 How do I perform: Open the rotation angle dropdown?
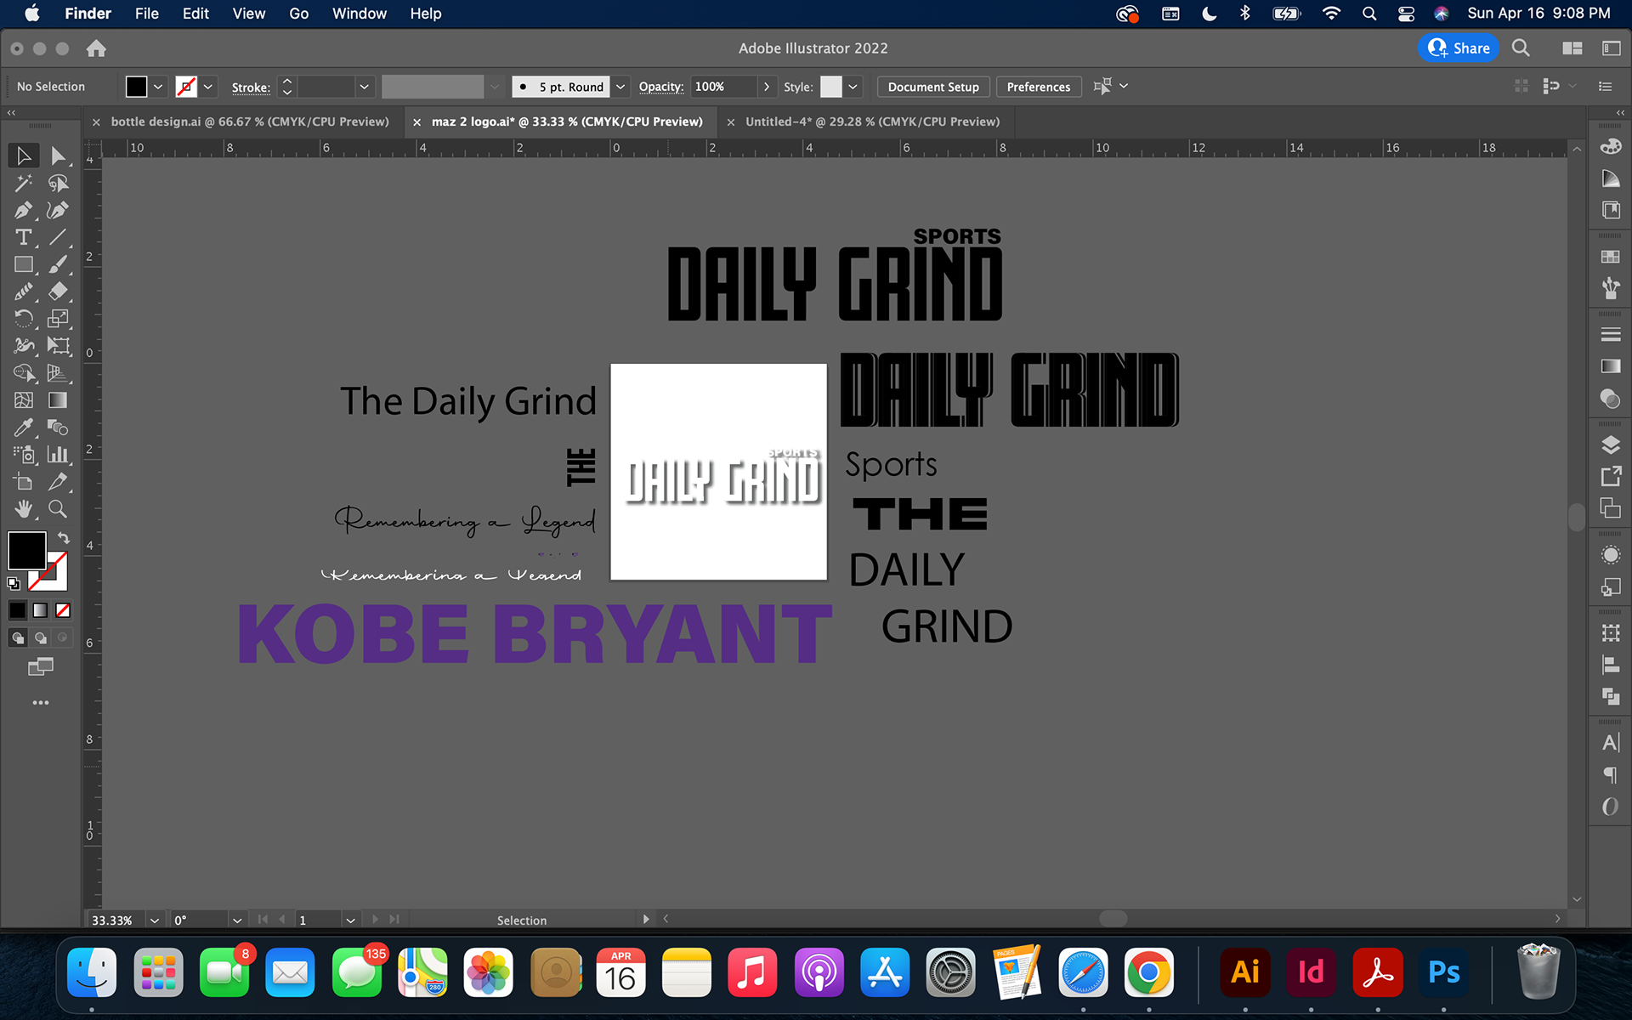pos(237,920)
